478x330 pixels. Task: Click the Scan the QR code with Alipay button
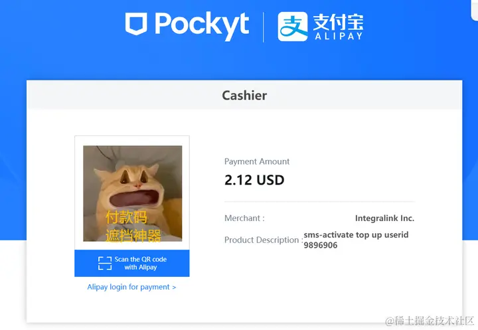(132, 263)
